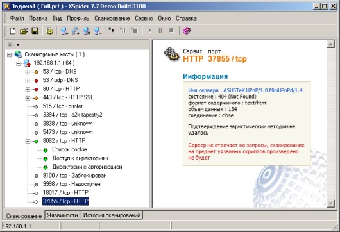Select the 3838 / tcp - unknown row
This screenshot has width=340, height=232.
67,124
